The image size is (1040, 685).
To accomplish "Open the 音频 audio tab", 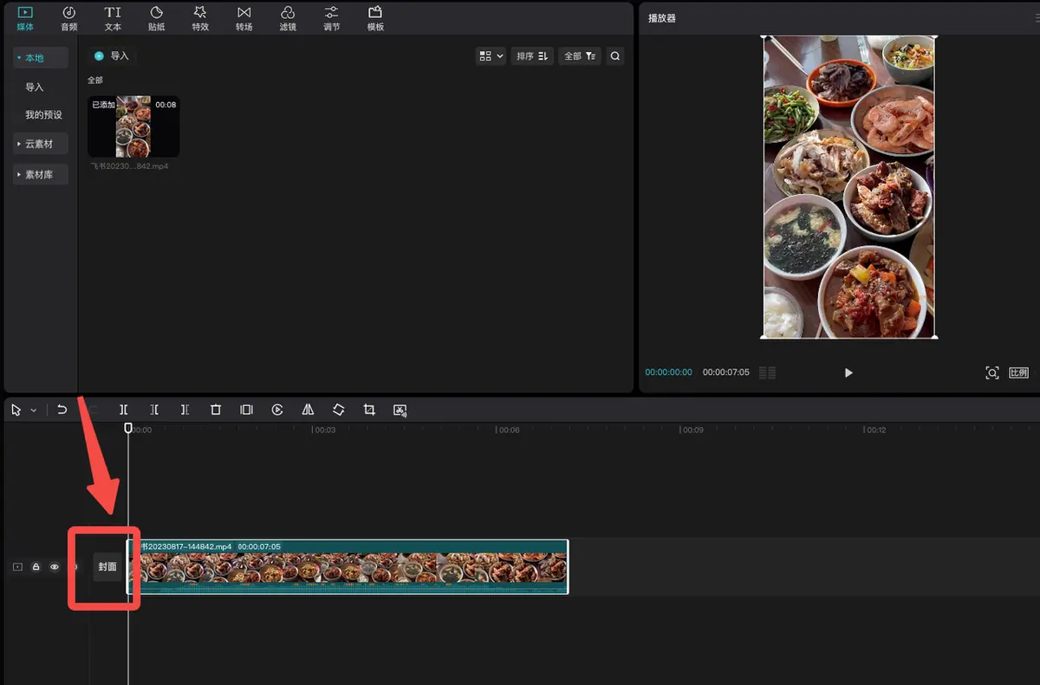I will click(69, 18).
